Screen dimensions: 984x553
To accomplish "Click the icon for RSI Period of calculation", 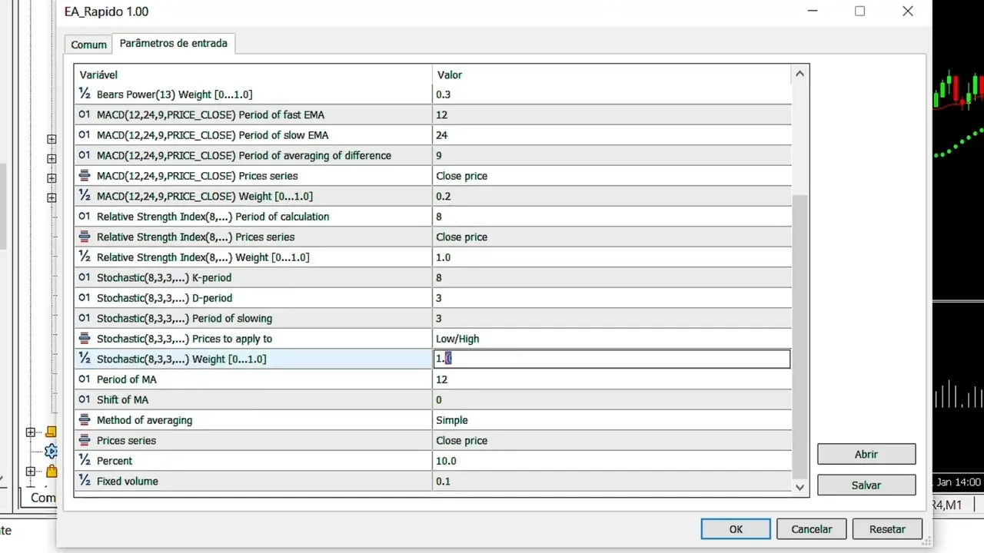I will (x=85, y=216).
